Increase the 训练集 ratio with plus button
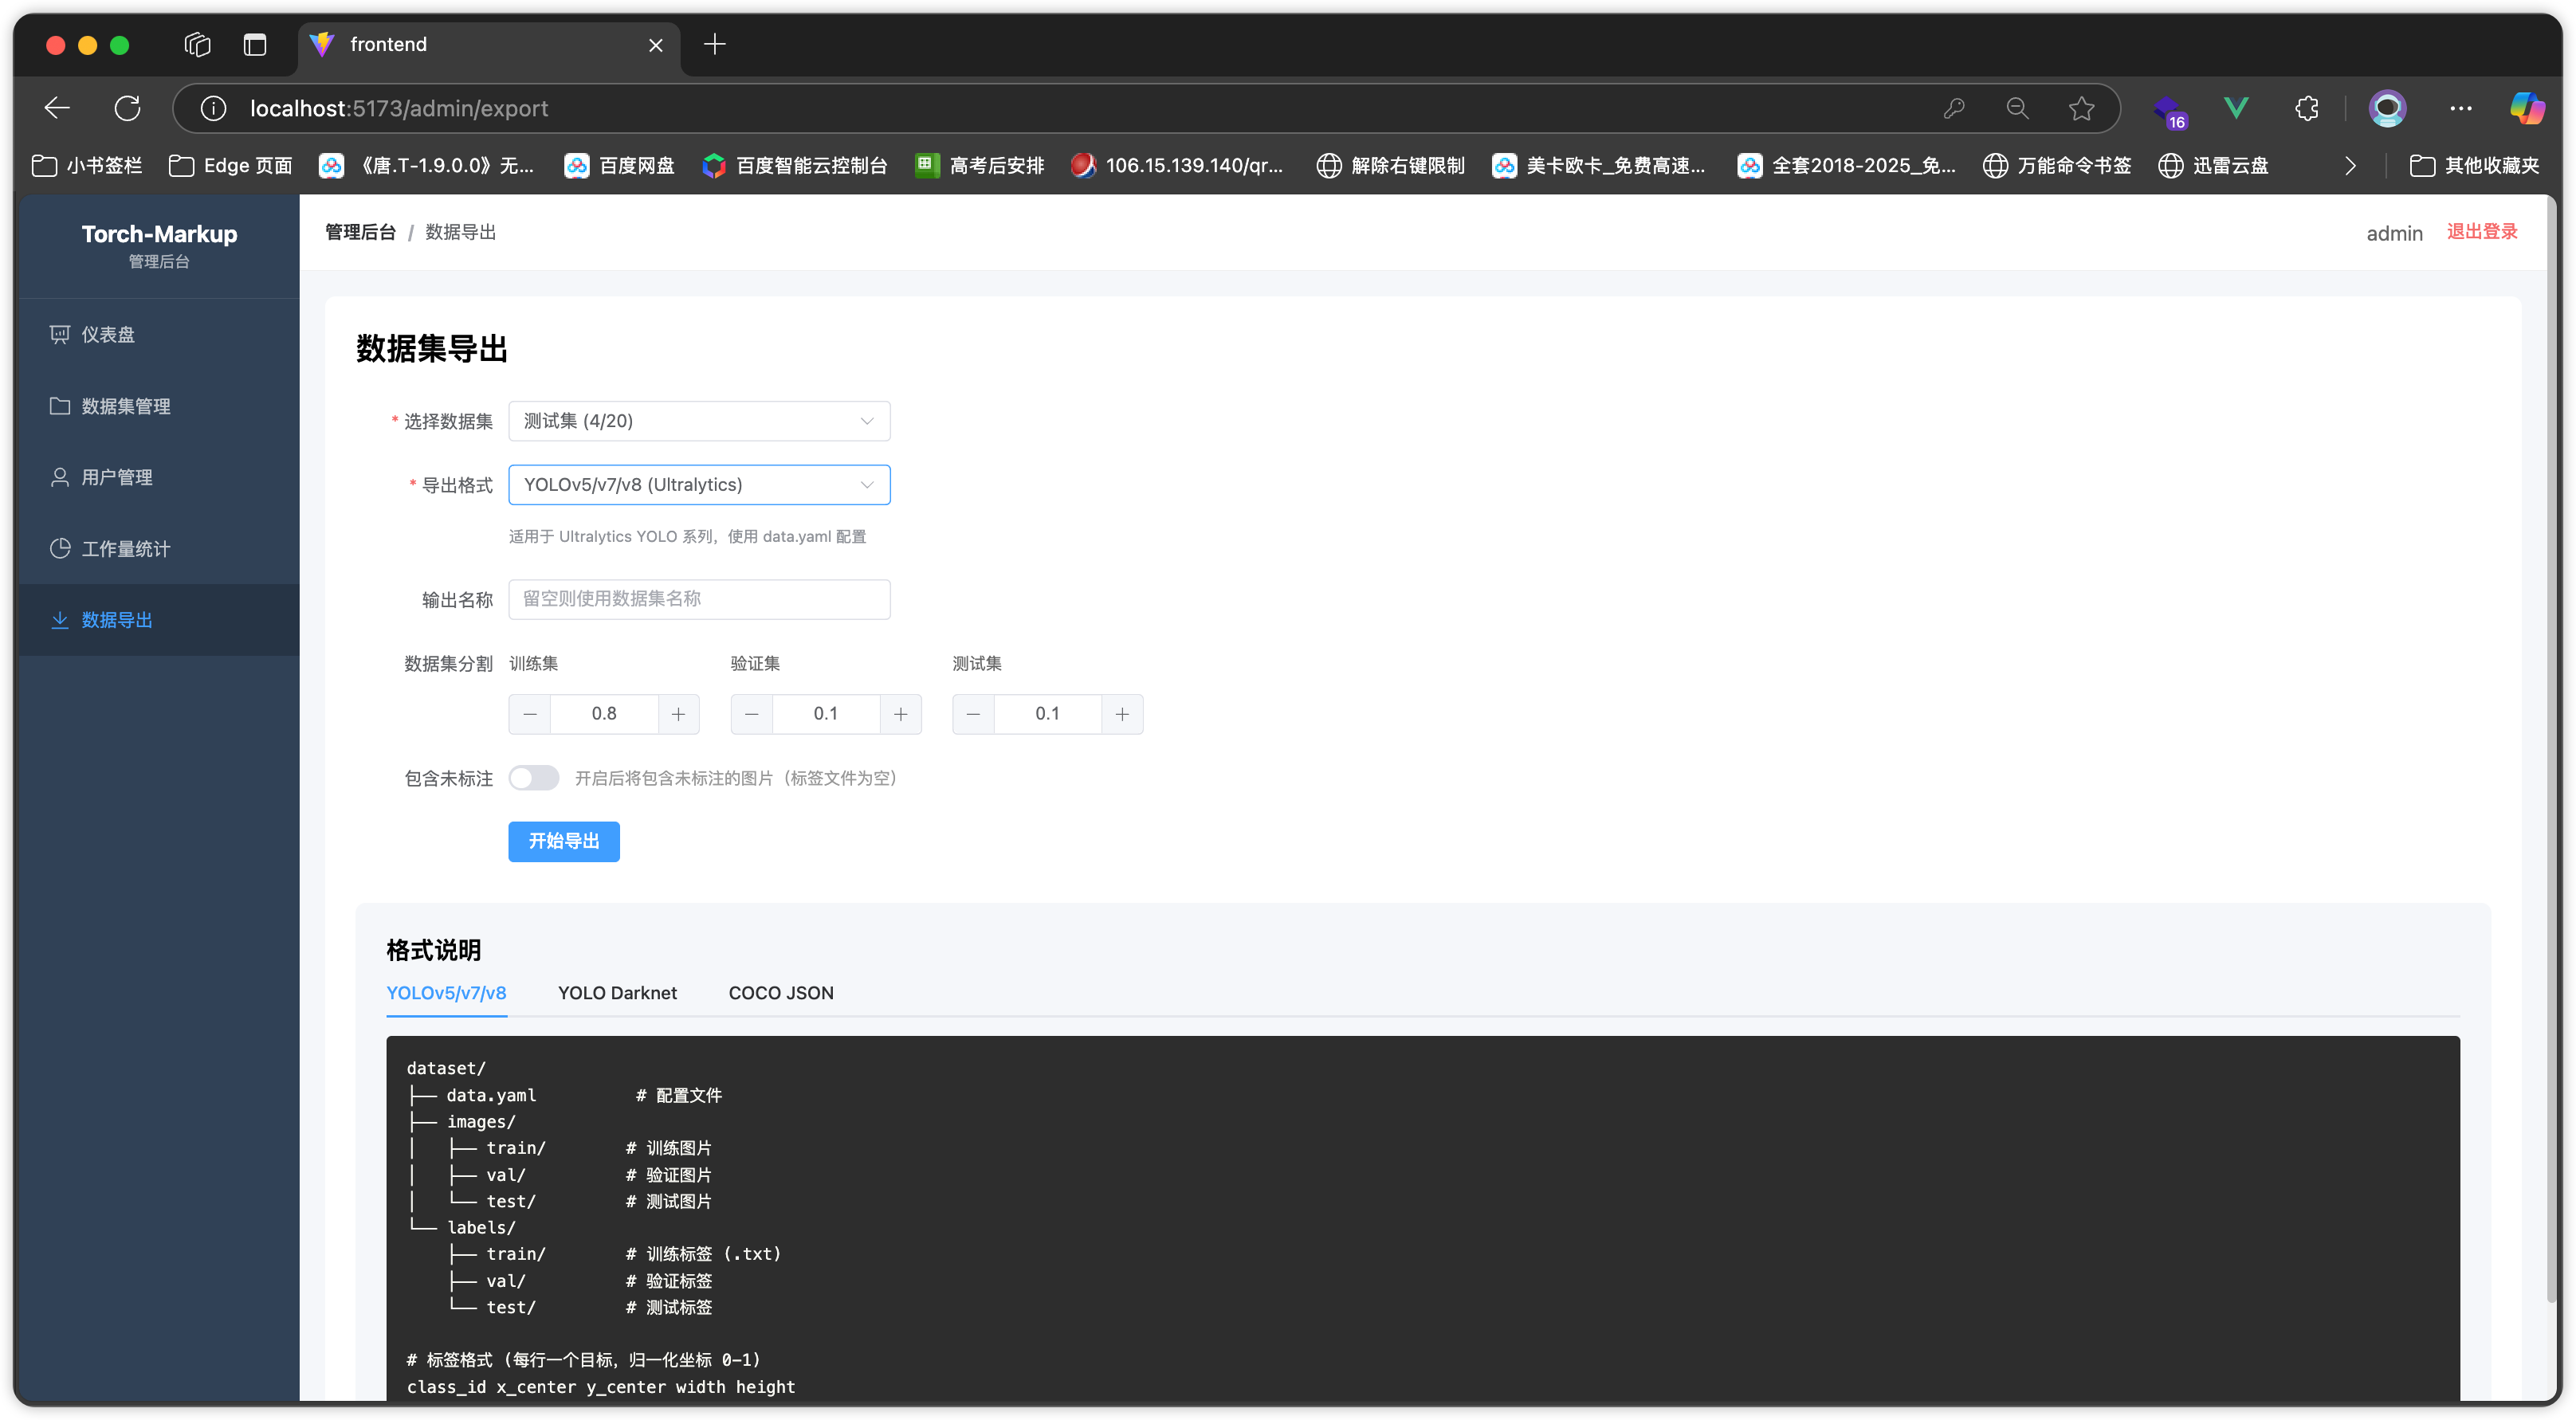2576x1420 pixels. tap(678, 714)
